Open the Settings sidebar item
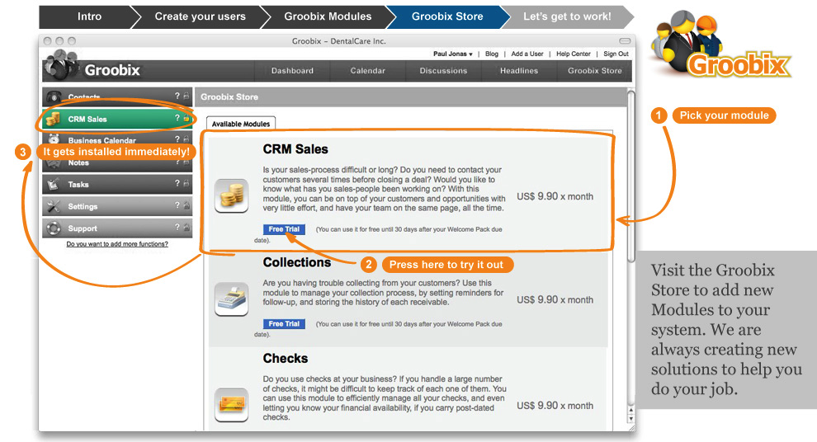This screenshot has height=442, width=817. pos(117,206)
